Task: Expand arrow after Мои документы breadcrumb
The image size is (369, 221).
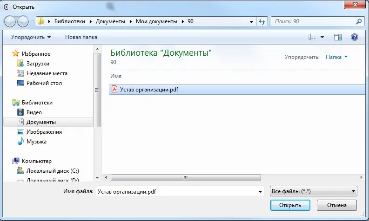Action: click(x=182, y=21)
